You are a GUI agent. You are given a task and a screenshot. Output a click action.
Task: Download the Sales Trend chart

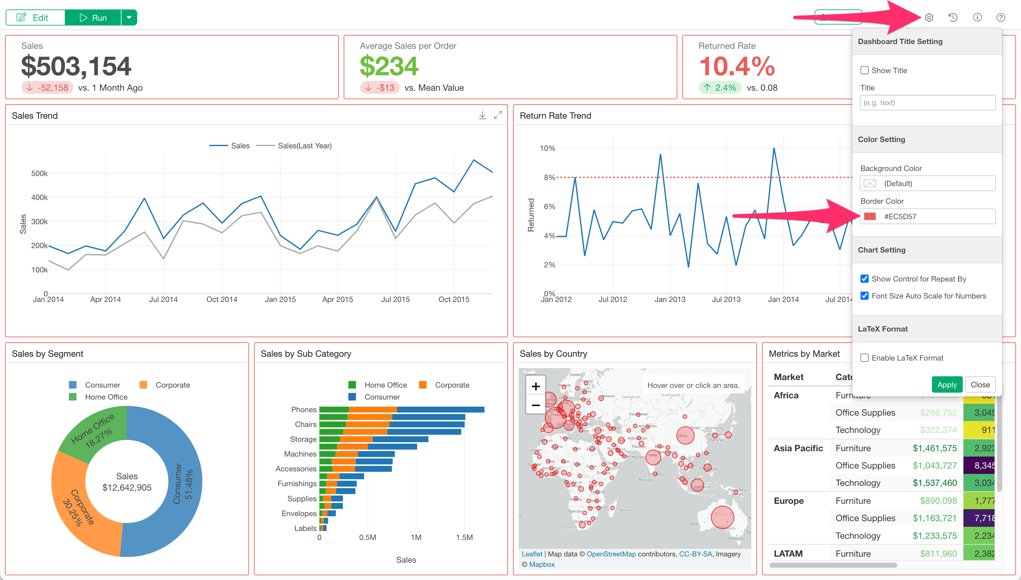(482, 115)
